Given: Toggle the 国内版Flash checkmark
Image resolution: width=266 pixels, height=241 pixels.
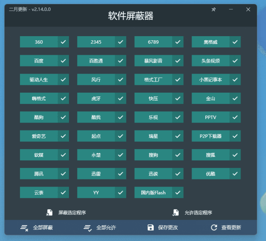Looking at the screenshot, I should [x=178, y=192].
